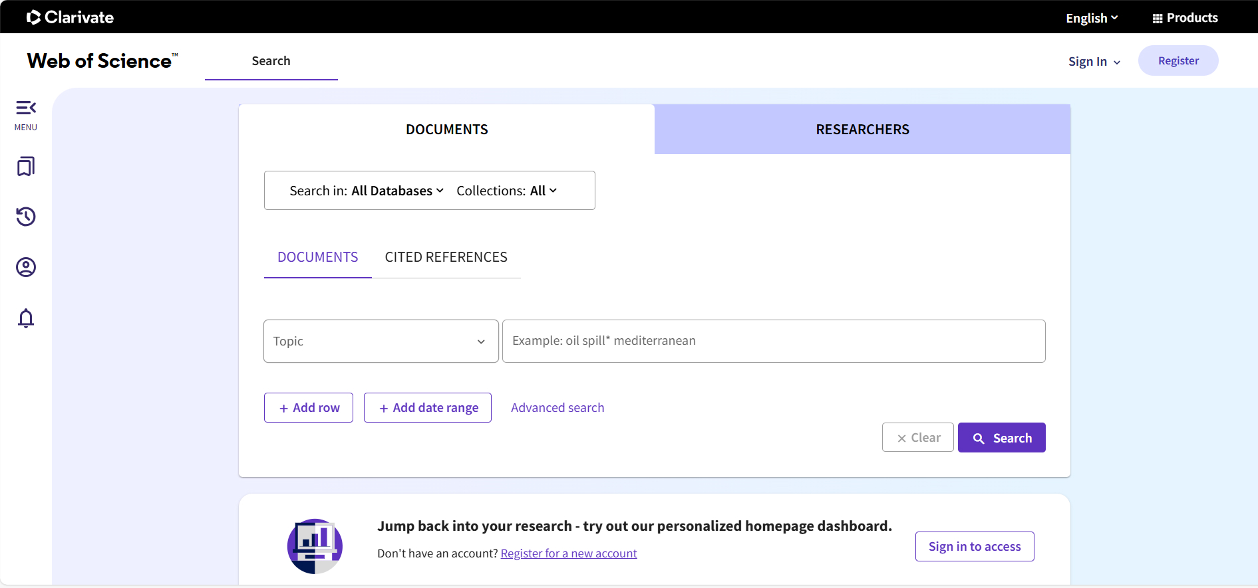Select the DOCUMENTS sub-tab
The width and height of the screenshot is (1258, 588).
point(318,257)
